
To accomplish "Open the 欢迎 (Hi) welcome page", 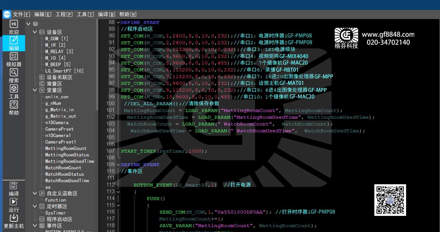I will (14, 27).
